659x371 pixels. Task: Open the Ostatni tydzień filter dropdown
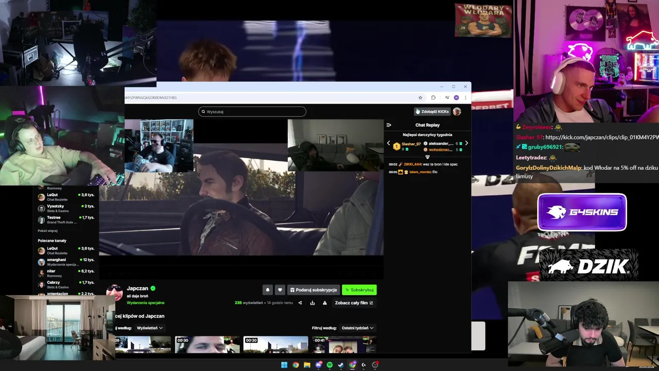point(358,328)
